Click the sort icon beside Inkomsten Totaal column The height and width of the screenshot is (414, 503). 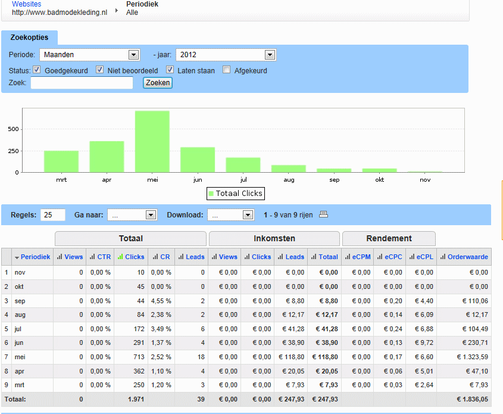[x=314, y=257]
